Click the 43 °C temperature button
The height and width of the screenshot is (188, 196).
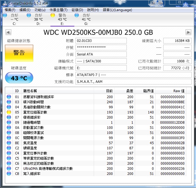pos(19,78)
